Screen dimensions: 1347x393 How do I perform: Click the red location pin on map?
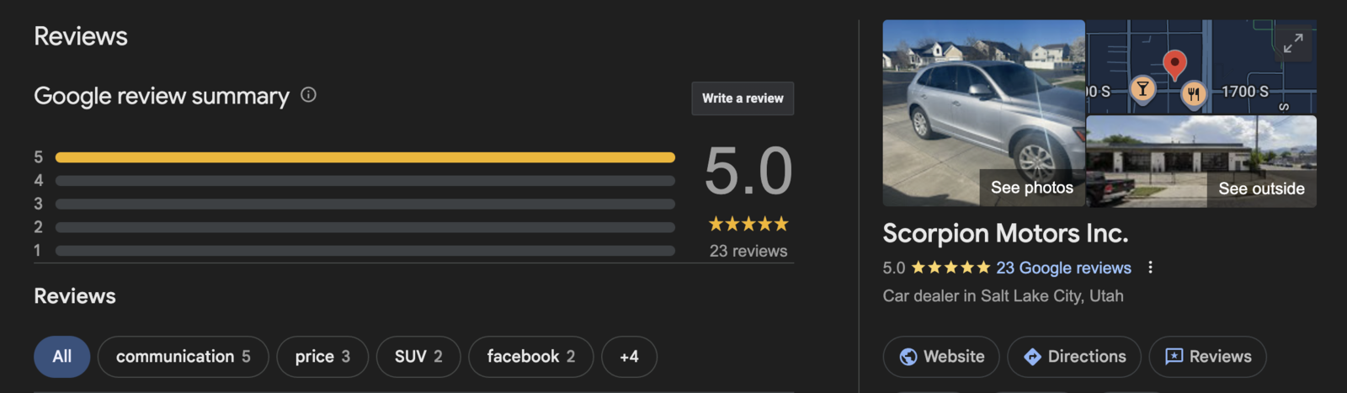(x=1174, y=63)
